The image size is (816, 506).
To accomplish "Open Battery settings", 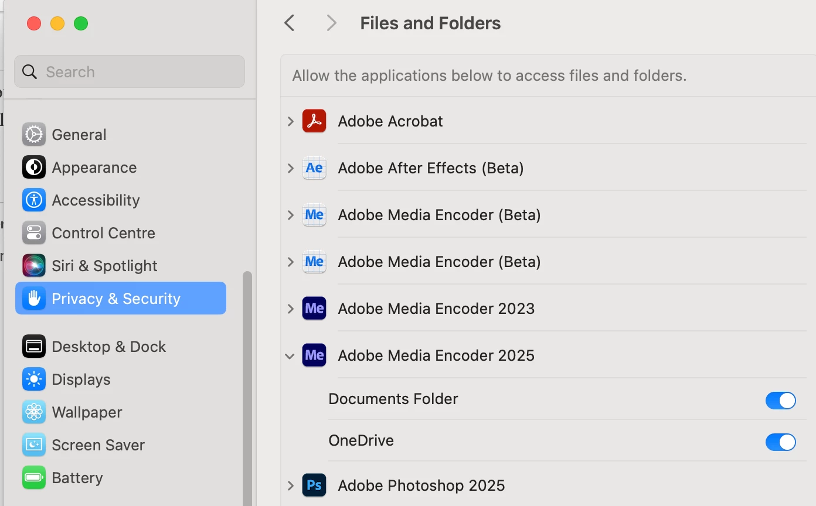I will (x=121, y=478).
